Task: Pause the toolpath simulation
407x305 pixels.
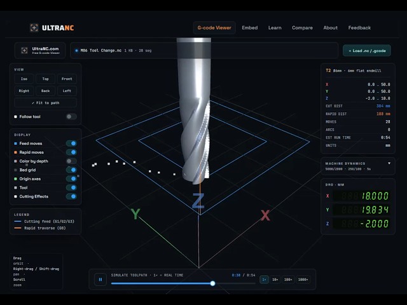Action: [x=100, y=280]
